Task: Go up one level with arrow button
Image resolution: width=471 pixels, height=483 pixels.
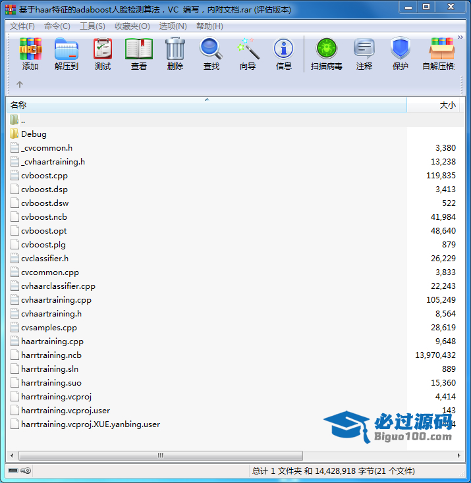Action: 20,84
